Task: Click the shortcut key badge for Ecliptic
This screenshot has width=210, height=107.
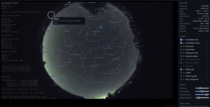Action: (207, 73)
